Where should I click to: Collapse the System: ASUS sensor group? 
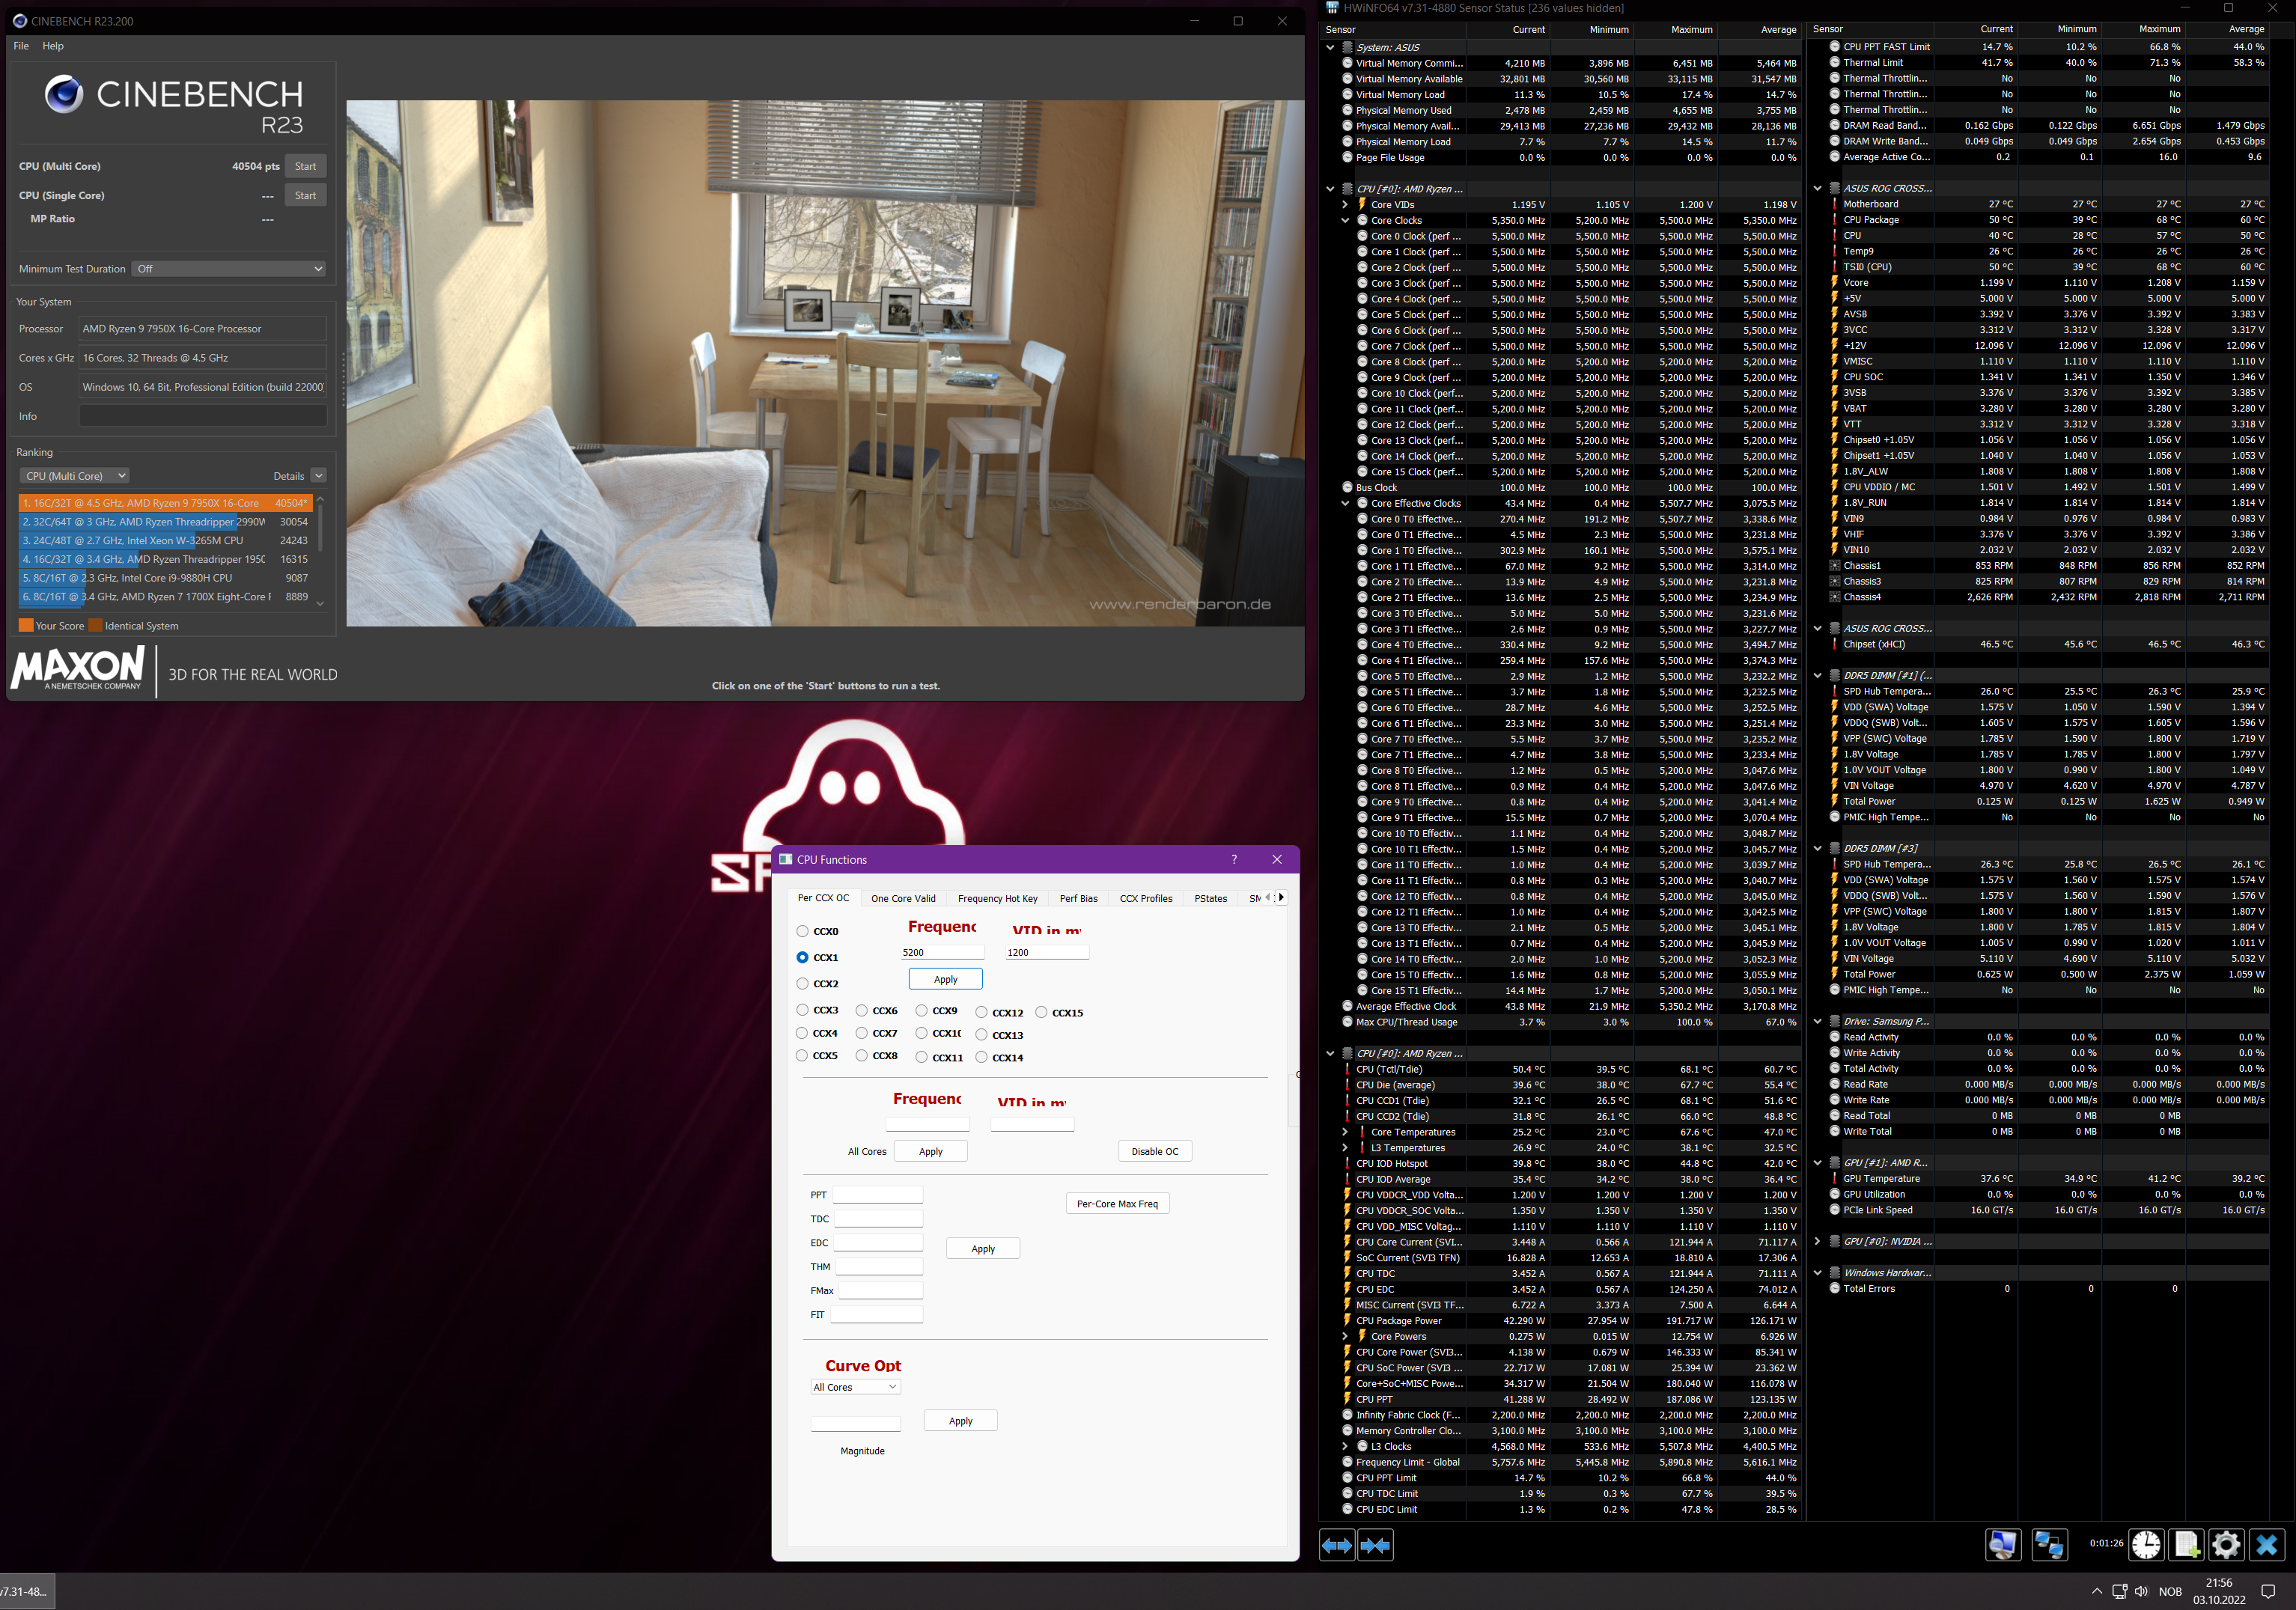pos(1330,47)
